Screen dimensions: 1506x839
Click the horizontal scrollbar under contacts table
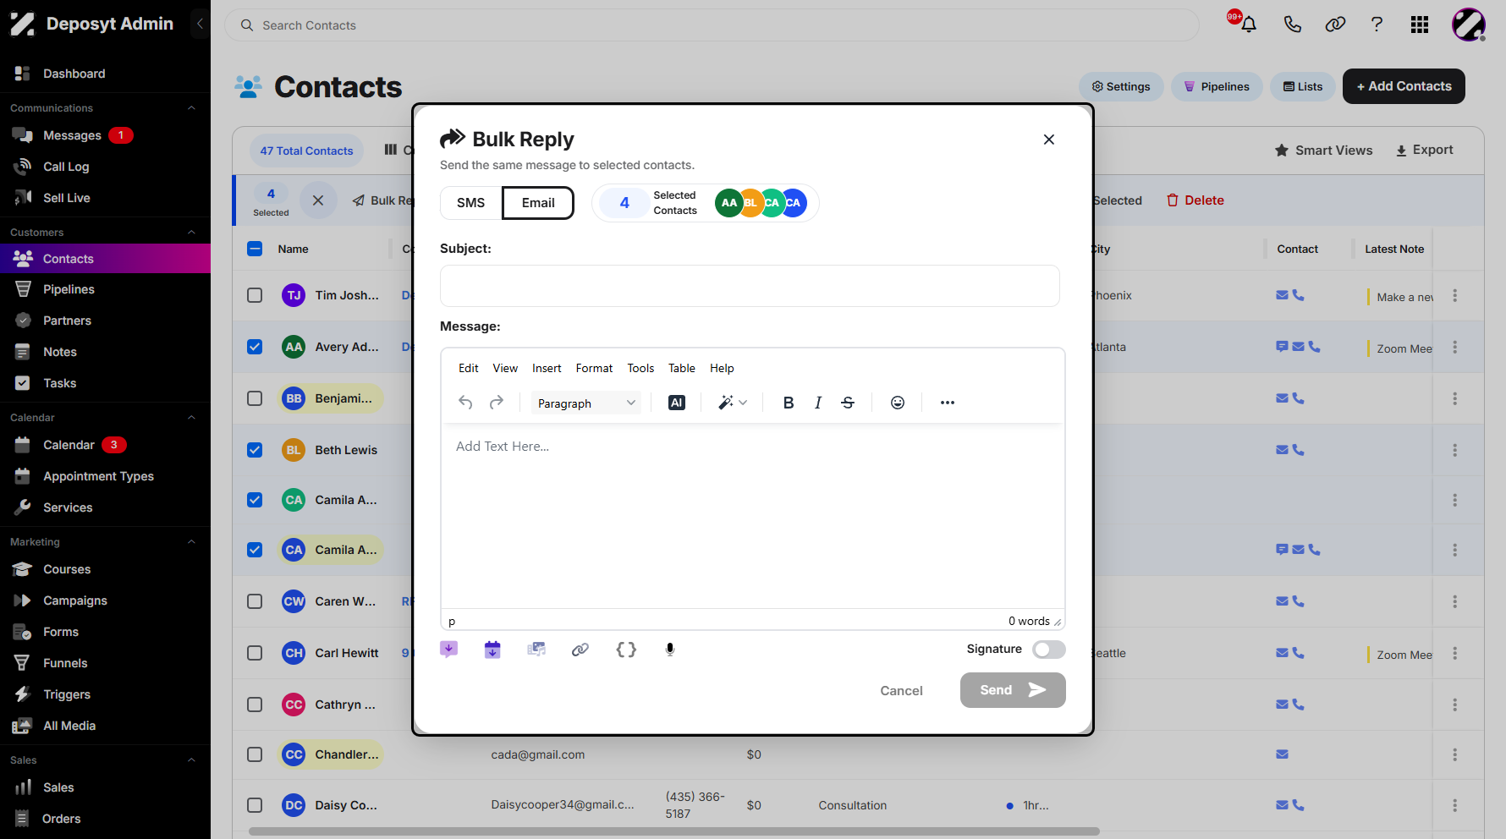coord(674,831)
